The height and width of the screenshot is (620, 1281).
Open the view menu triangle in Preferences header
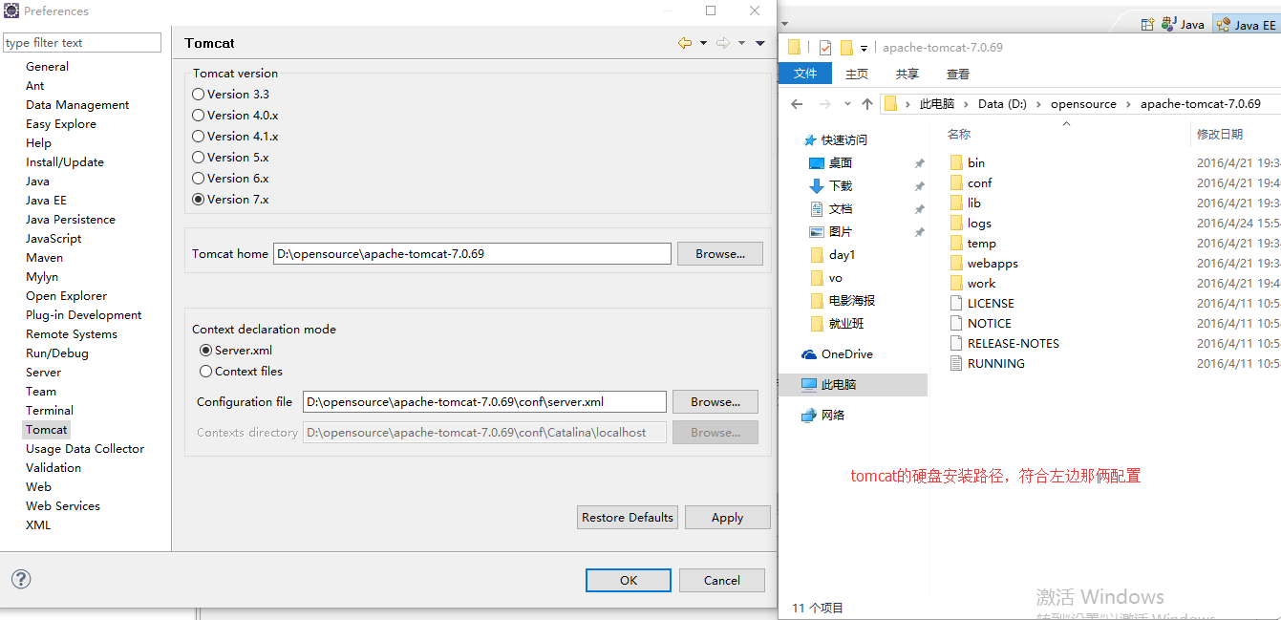coord(760,43)
